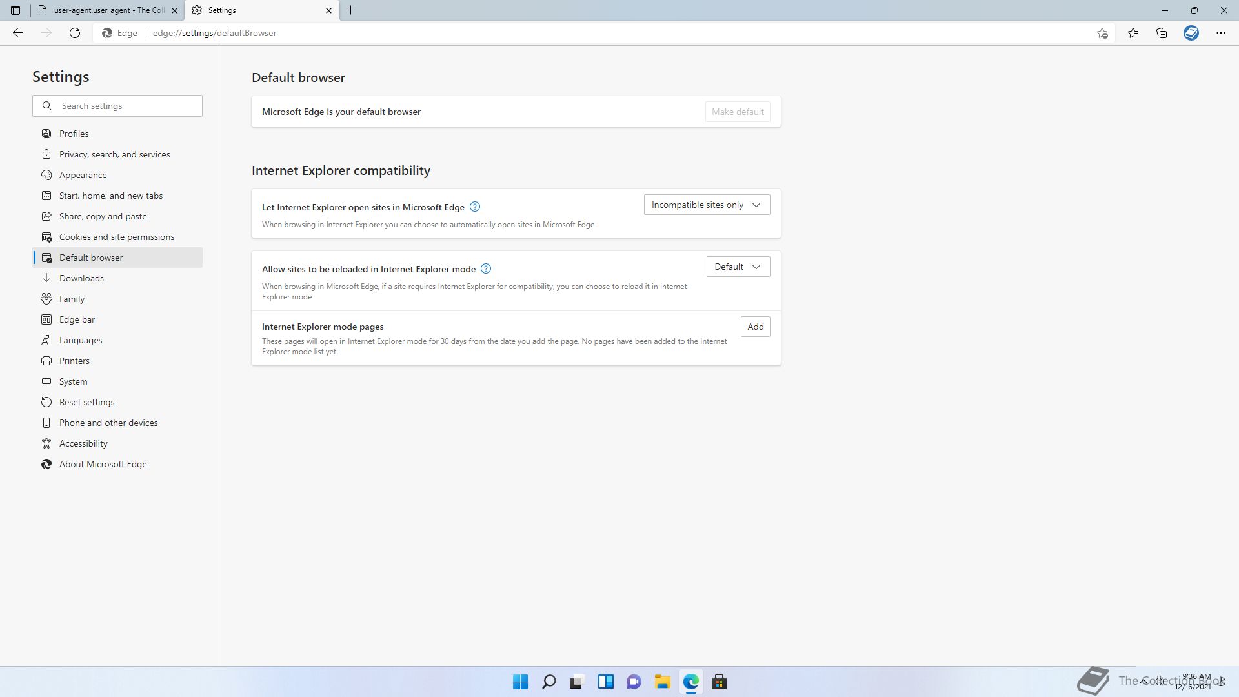Open About Microsoft Edge
Image resolution: width=1239 pixels, height=697 pixels.
click(117, 464)
